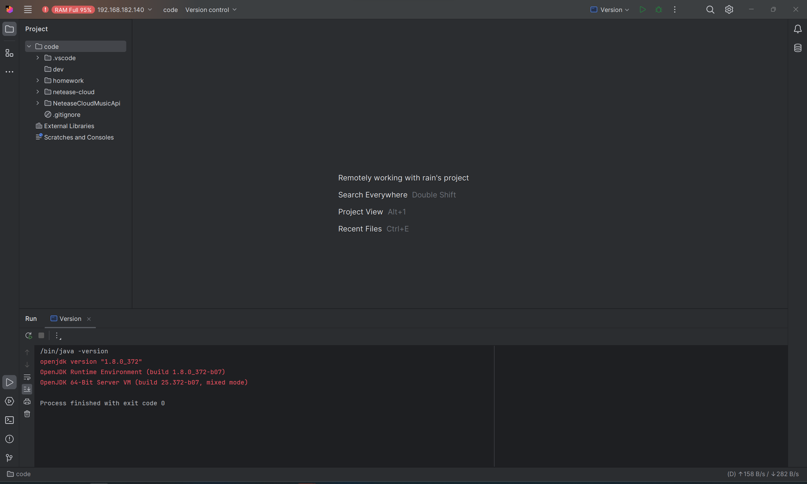The width and height of the screenshot is (807, 484).
Task: Click the Run panel icon in sidebar
Action: tap(9, 382)
